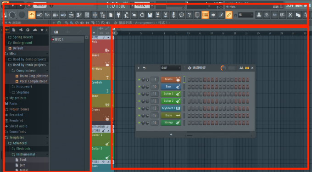Toggle the Keyboard 1 channel mute light
Viewport: 312px width, 172px height.
tap(139, 108)
